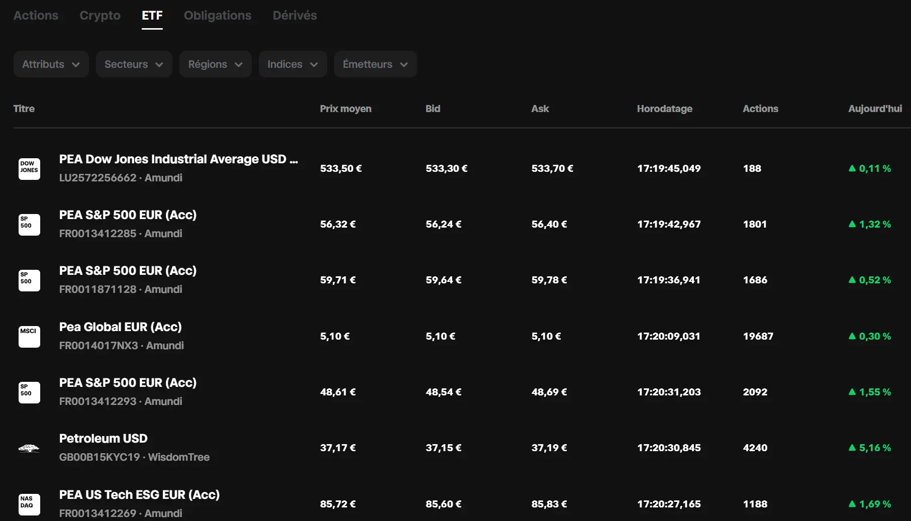Click the Dow Jones ETF logo icon
911x521 pixels.
point(29,169)
